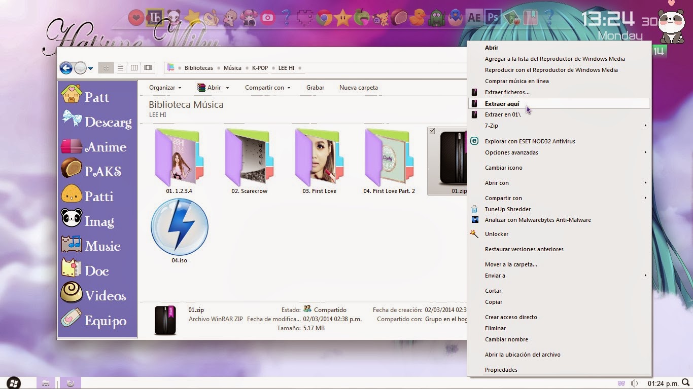Click the rubber duck dock icon
The height and width of the screenshot is (389, 693).
[x=417, y=18]
